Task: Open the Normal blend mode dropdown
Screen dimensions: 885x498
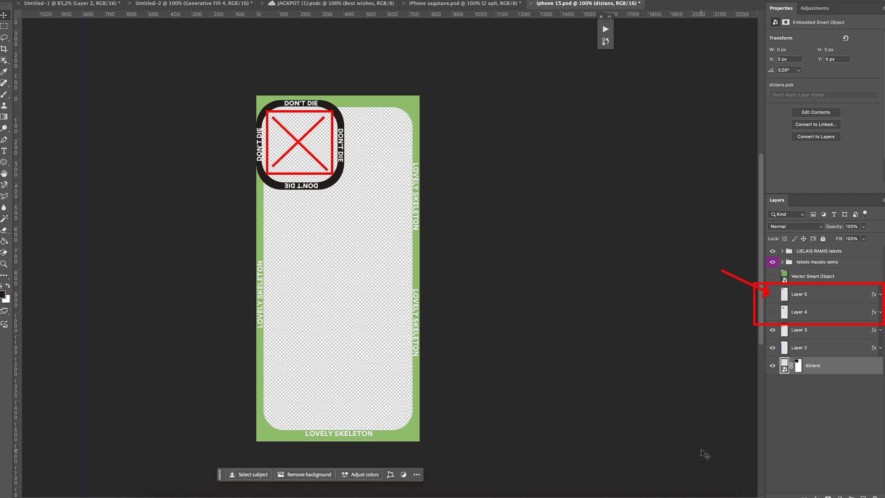Action: tap(796, 226)
